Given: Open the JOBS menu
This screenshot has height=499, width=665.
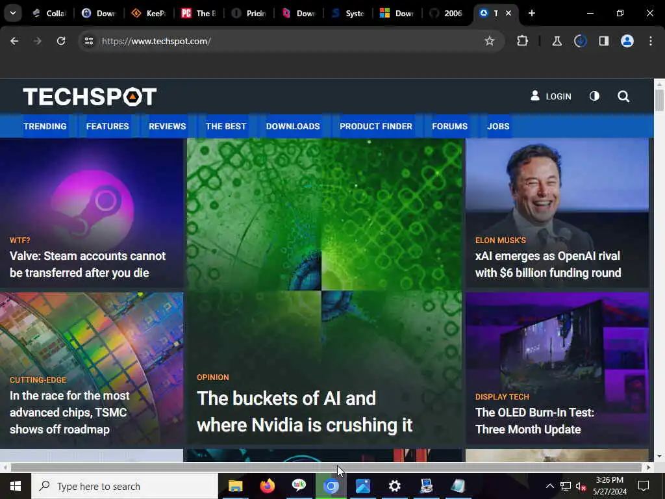Looking at the screenshot, I should click(x=498, y=127).
